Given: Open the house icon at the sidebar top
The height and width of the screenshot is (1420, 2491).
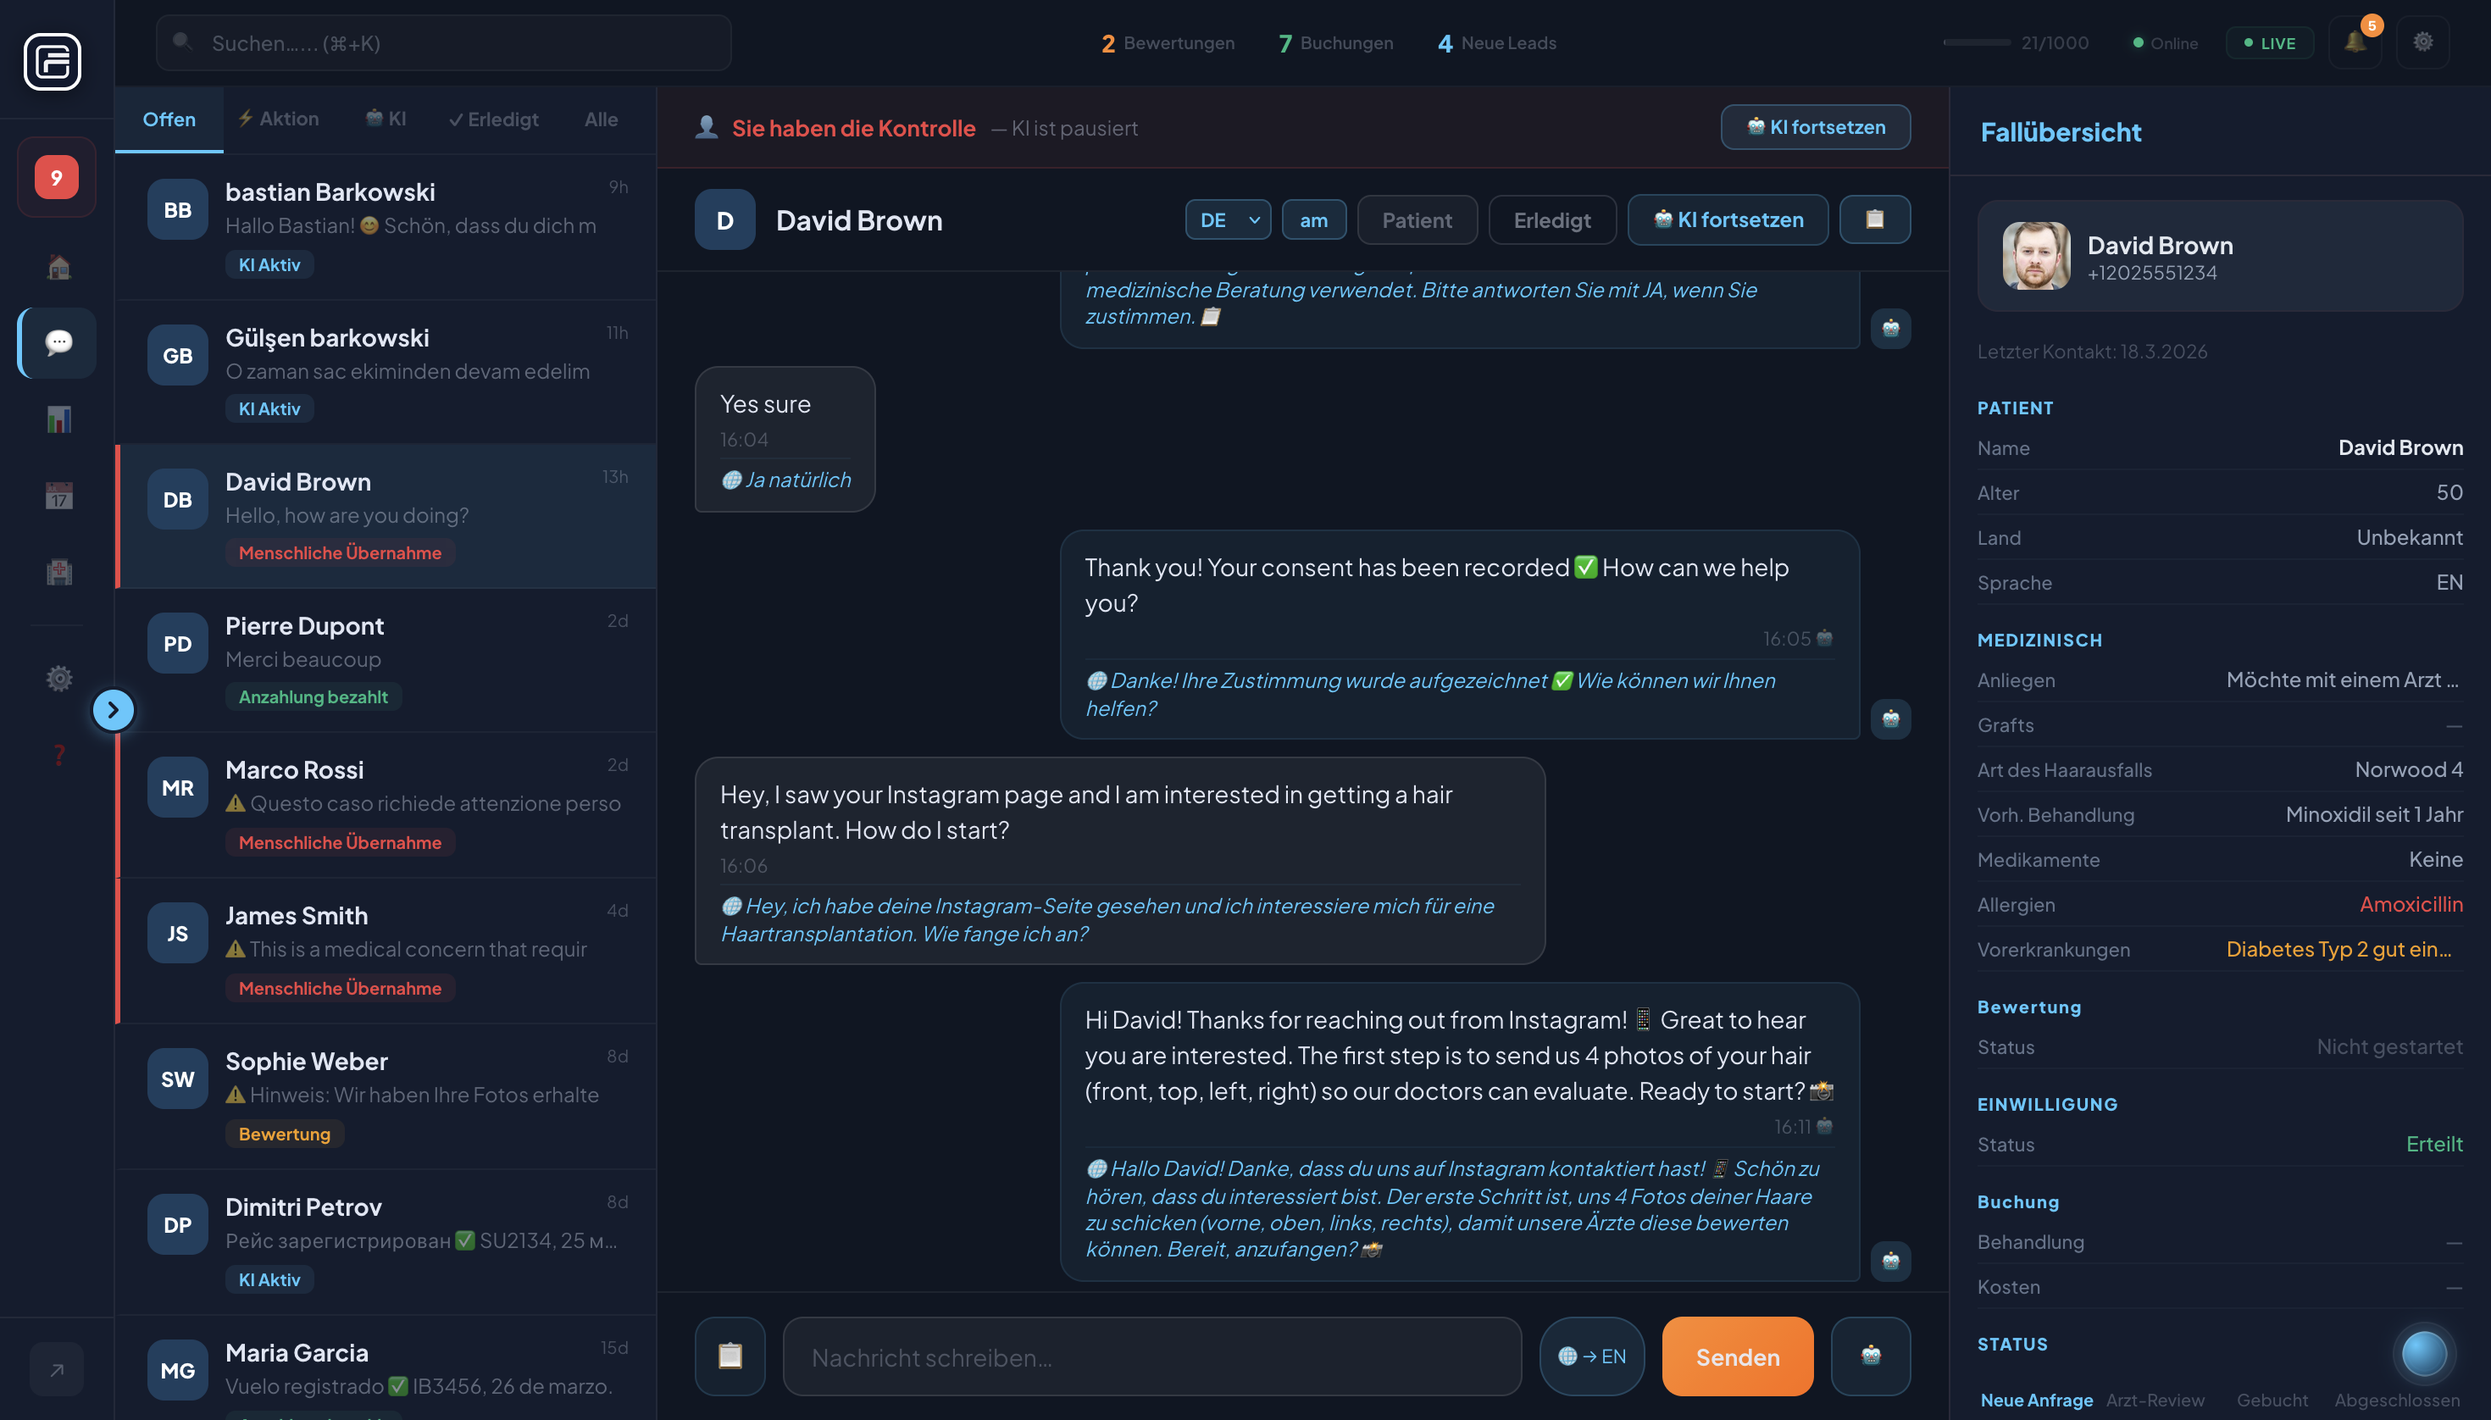Looking at the screenshot, I should 58,266.
